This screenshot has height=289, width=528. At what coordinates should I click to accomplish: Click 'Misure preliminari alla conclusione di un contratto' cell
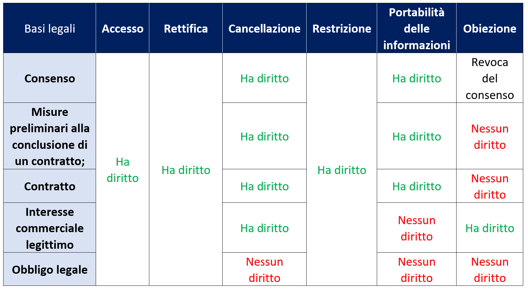tap(49, 136)
